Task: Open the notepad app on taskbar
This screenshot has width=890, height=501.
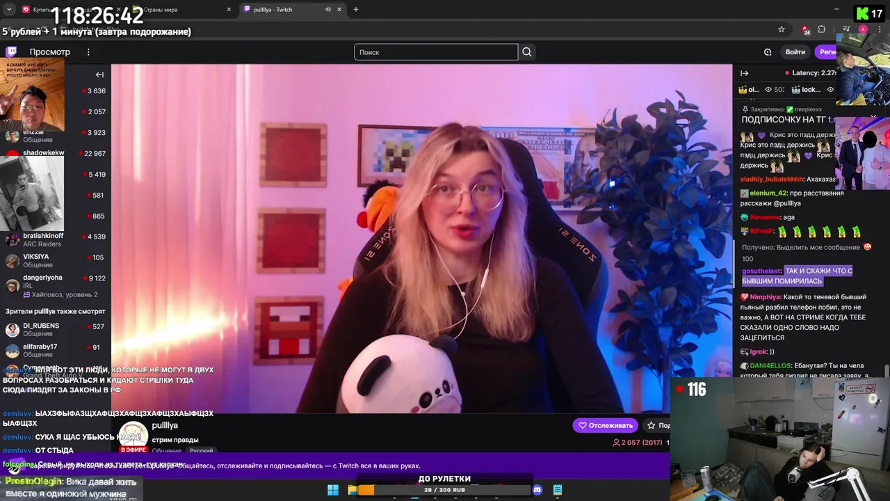Action: pos(558,490)
